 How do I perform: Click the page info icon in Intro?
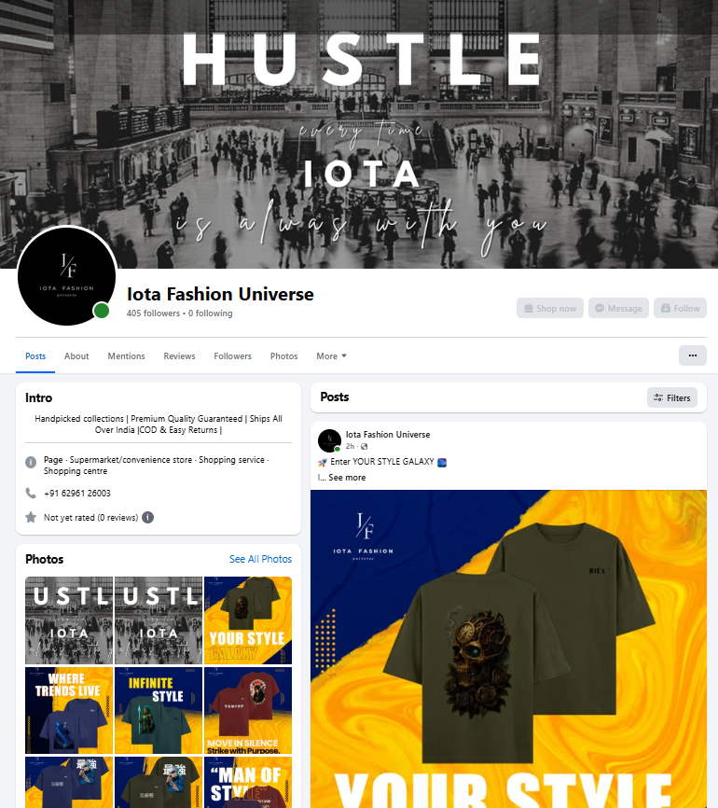31,462
